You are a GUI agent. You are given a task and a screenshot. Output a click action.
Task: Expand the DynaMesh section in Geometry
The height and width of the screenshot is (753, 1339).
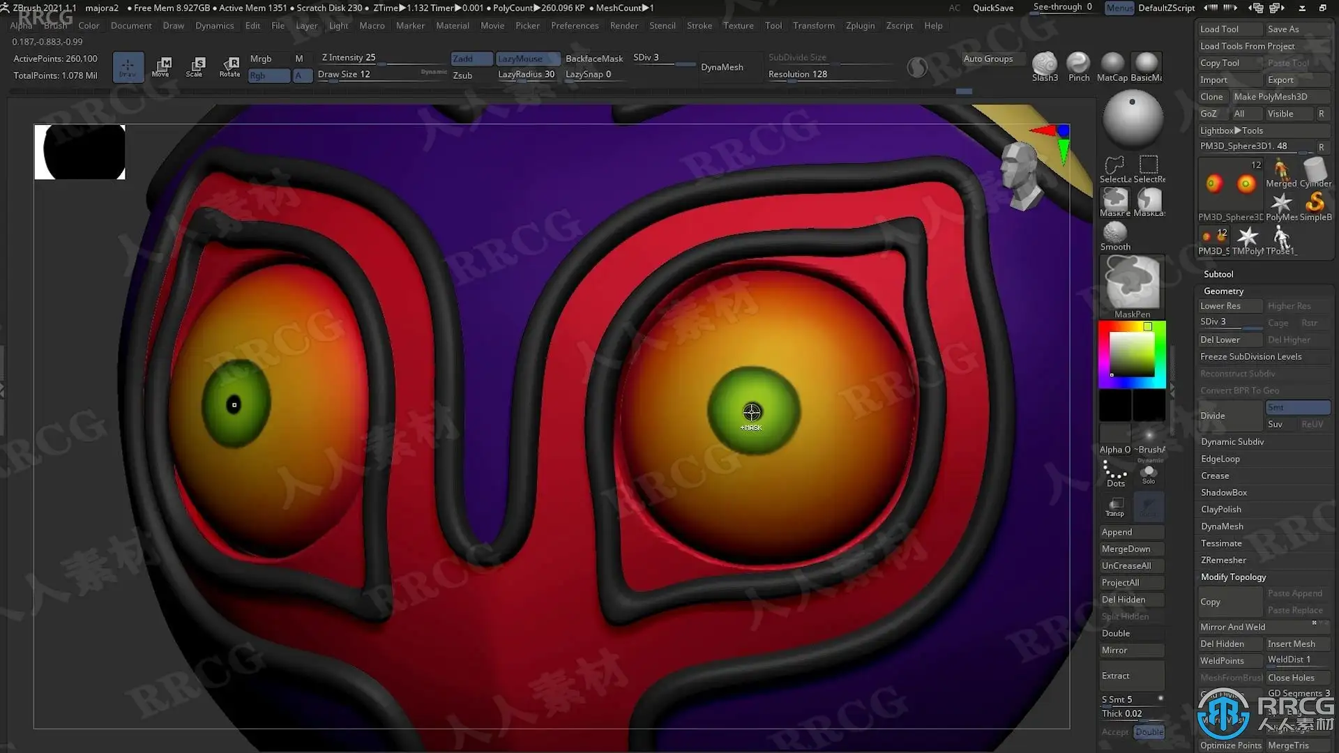1222,526
